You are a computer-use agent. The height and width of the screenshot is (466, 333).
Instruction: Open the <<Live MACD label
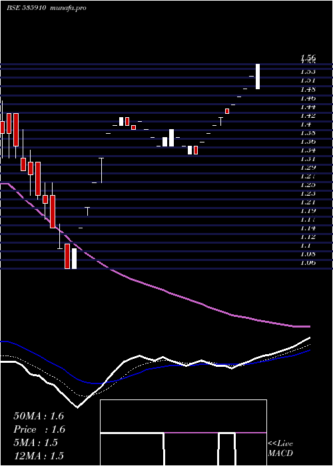pos(280,449)
